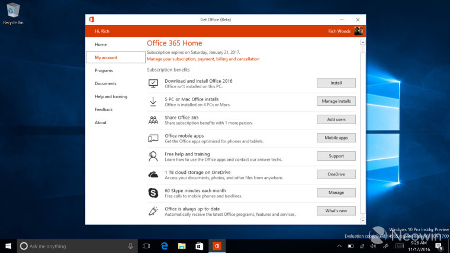Image resolution: width=450 pixels, height=253 pixels.
Task: Click 'Subscription expires on Saturday' text
Action: coord(194,52)
